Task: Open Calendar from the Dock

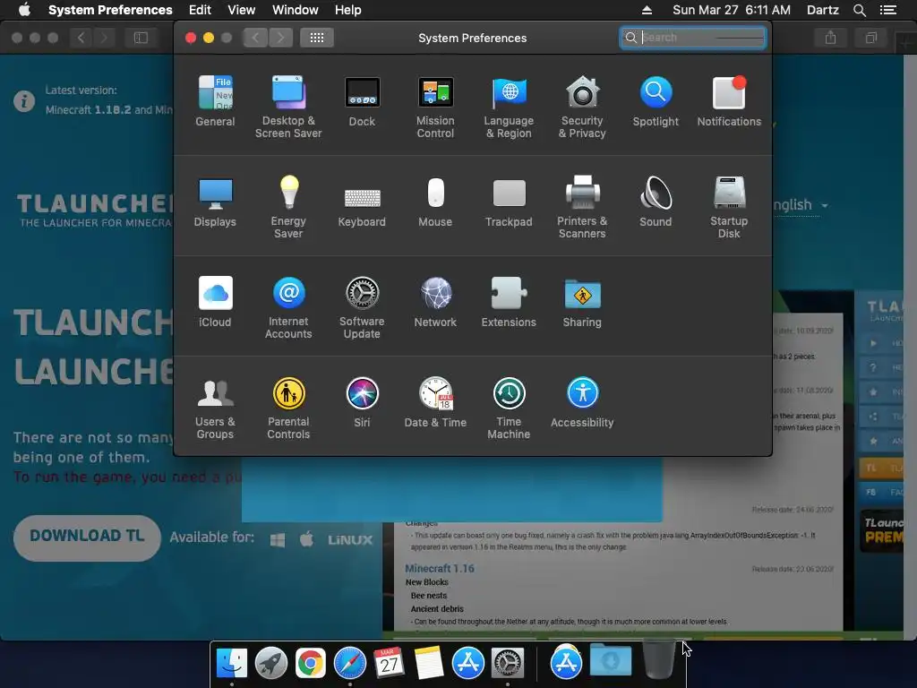Action: tap(389, 663)
